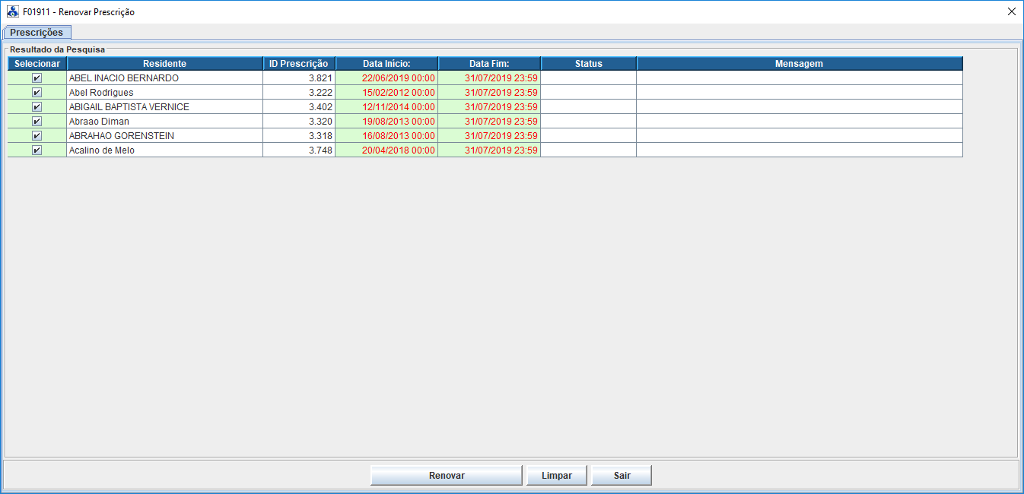1024x494 pixels.
Task: Click the ID Prescrição column header
Action: click(298, 64)
